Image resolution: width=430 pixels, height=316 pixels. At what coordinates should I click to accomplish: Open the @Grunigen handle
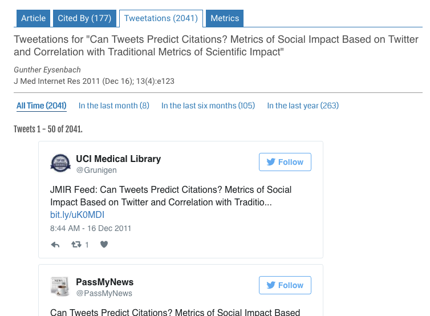[96, 170]
